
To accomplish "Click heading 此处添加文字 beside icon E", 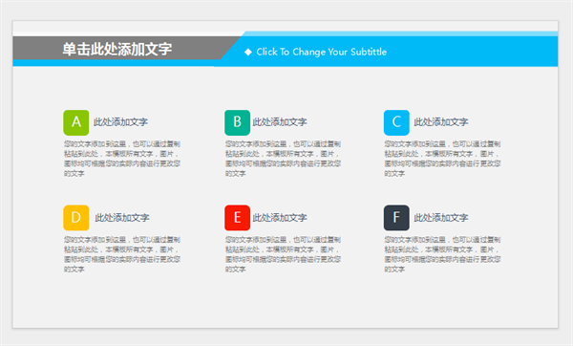I will (280, 218).
